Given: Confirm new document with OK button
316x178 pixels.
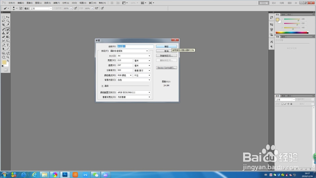Looking at the screenshot, I should pos(167,46).
